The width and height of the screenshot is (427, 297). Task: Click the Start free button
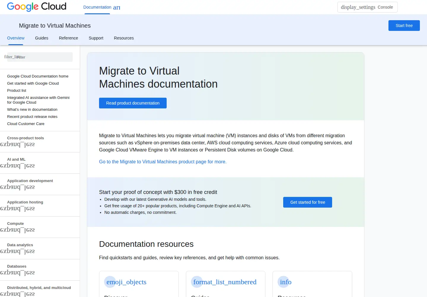pyautogui.click(x=404, y=26)
